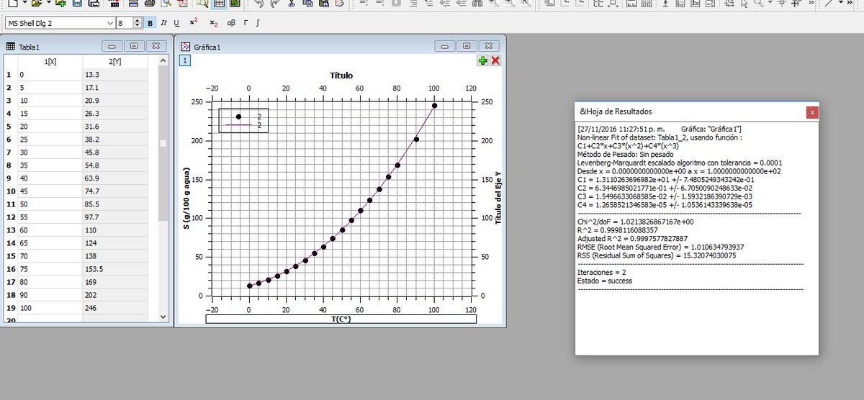This screenshot has width=864, height=400.
Task: Apply superscript x² formatting
Action: click(x=194, y=22)
